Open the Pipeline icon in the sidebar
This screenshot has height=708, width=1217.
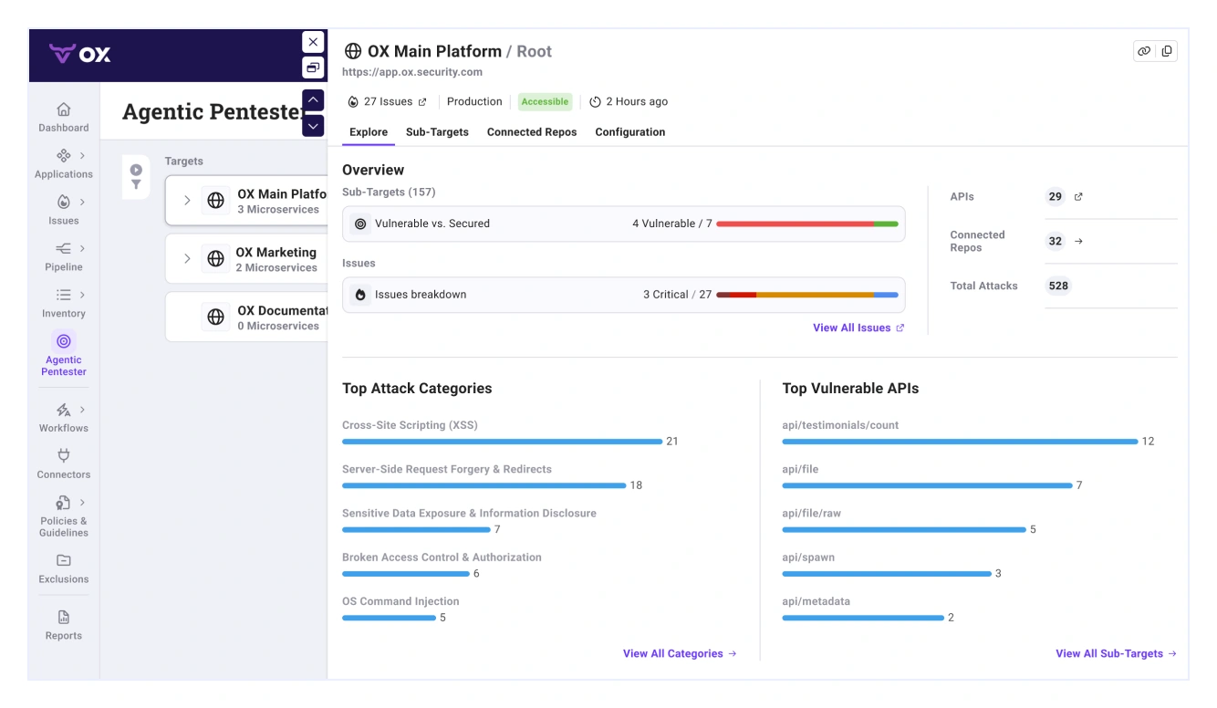pyautogui.click(x=63, y=248)
